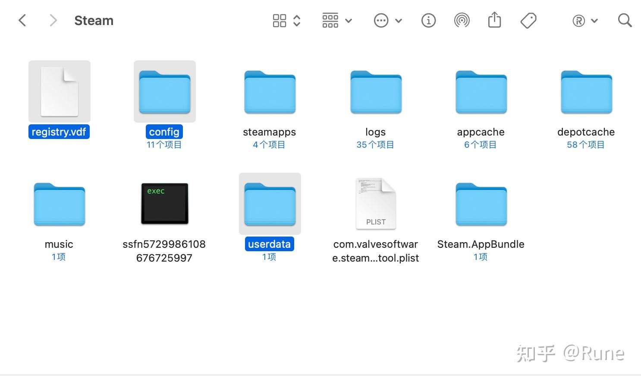
Task: Click the ssfn5729986108676725997 filename
Action: click(164, 251)
